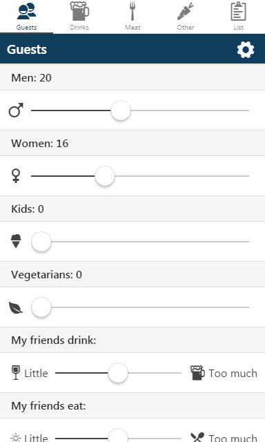Click the Vegetarians slider handle

click(x=41, y=307)
